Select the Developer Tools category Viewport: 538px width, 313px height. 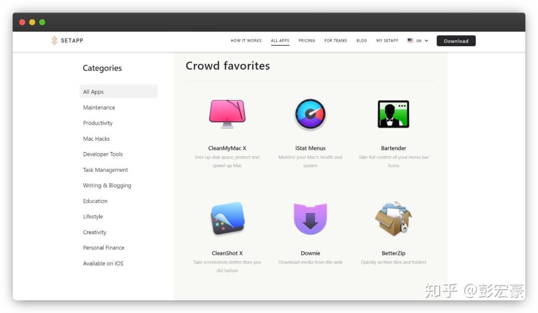(x=103, y=154)
